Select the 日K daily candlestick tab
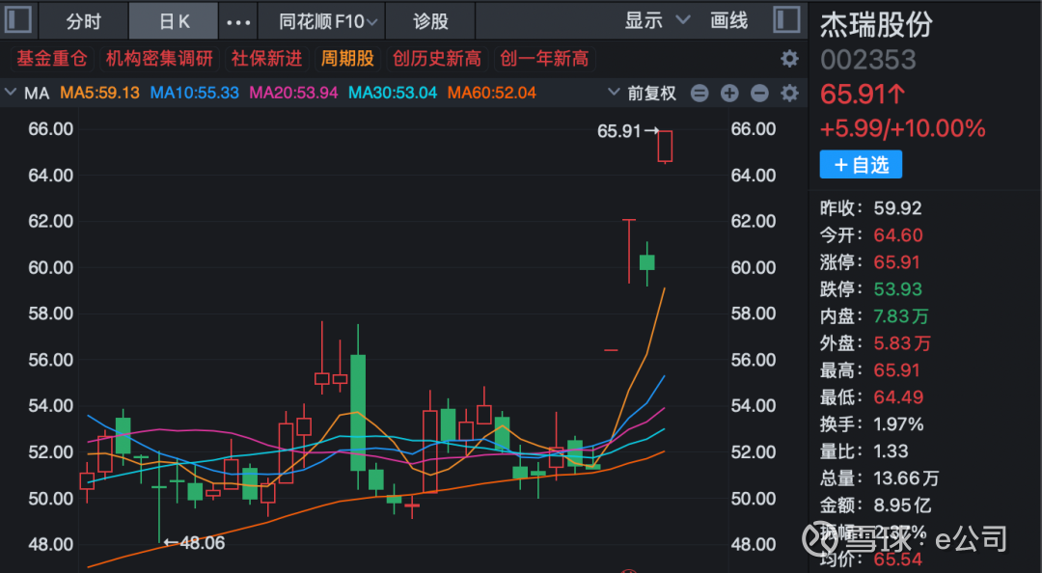 pyautogui.click(x=174, y=21)
